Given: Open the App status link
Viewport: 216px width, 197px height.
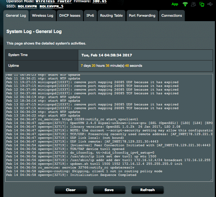Looking at the screenshot, I should [x=175, y=4].
